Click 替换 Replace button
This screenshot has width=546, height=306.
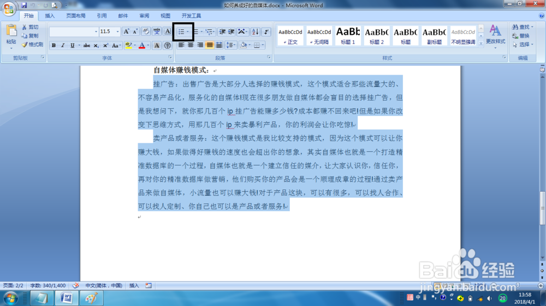point(521,36)
